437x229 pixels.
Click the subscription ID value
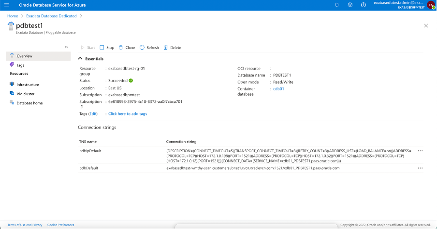click(x=145, y=101)
